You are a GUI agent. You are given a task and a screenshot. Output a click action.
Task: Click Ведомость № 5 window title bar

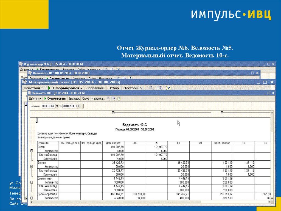pos(144,73)
